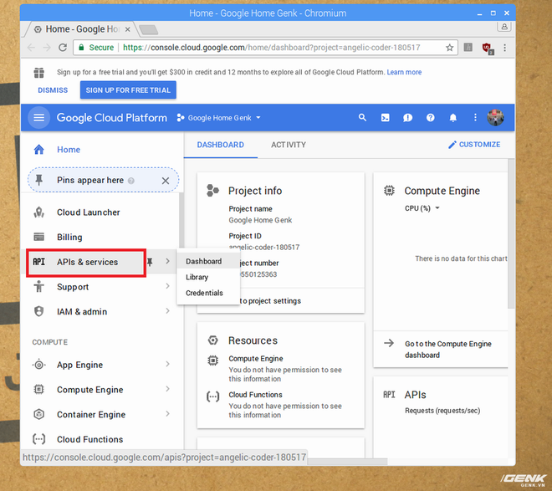Click the help icon beside Pins appear here
This screenshot has height=491, width=552.
tap(131, 181)
